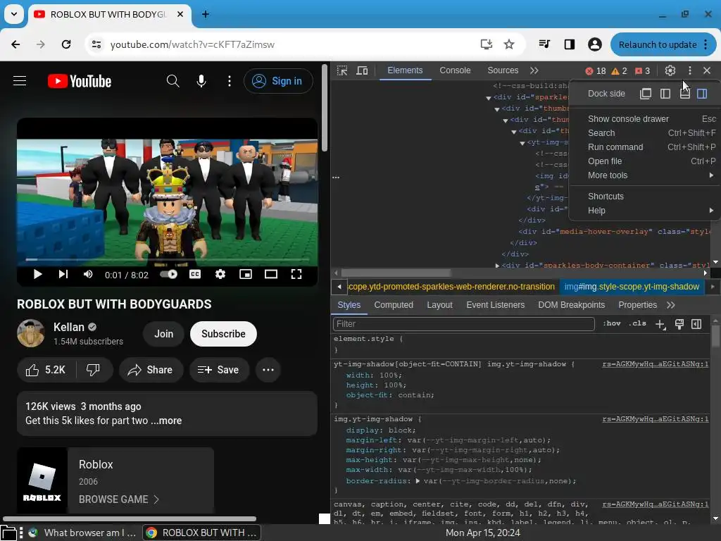Choose Open file from menu
Viewport: 721px width, 541px height.
click(x=645, y=161)
